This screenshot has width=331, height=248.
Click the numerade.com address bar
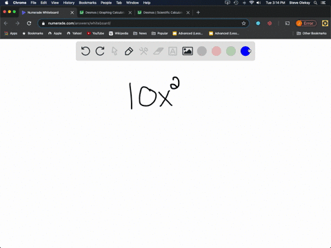coord(143,23)
